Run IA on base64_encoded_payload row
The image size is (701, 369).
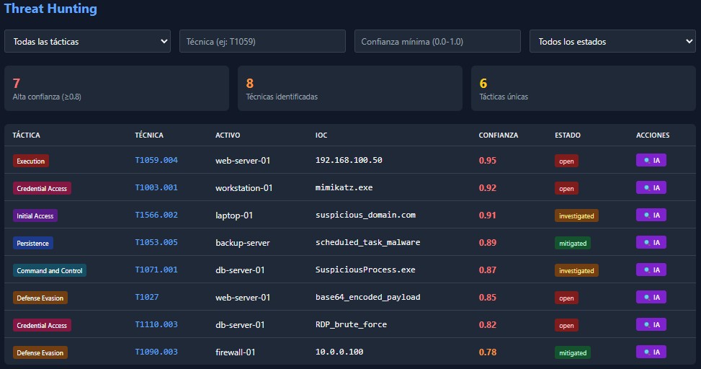tap(651, 297)
